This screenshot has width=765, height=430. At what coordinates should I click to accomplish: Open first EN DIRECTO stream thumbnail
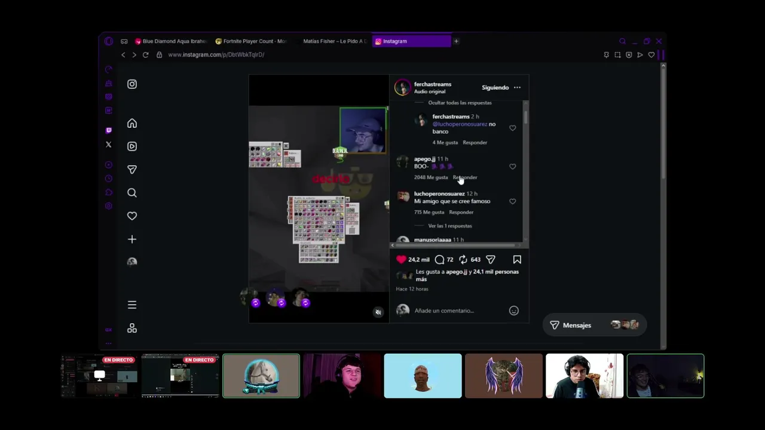(x=99, y=376)
